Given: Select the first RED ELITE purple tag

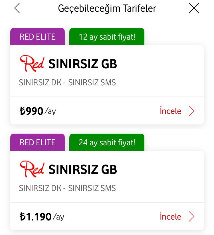Looking at the screenshot, I should pos(37,37).
